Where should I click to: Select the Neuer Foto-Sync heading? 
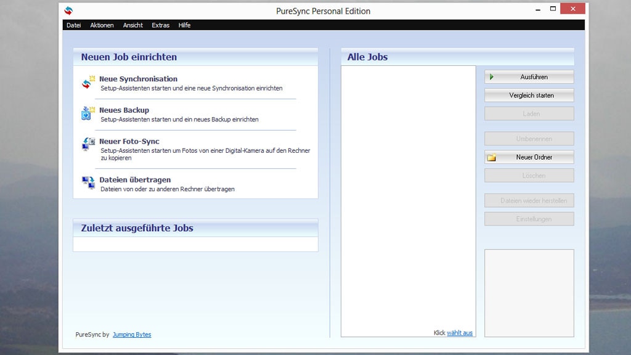[x=129, y=141]
